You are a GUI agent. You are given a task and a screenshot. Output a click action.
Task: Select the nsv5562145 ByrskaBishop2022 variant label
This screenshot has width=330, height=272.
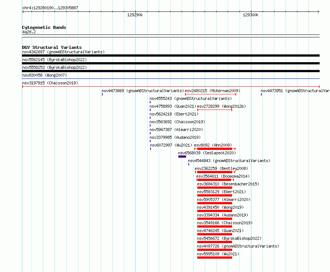point(55,60)
